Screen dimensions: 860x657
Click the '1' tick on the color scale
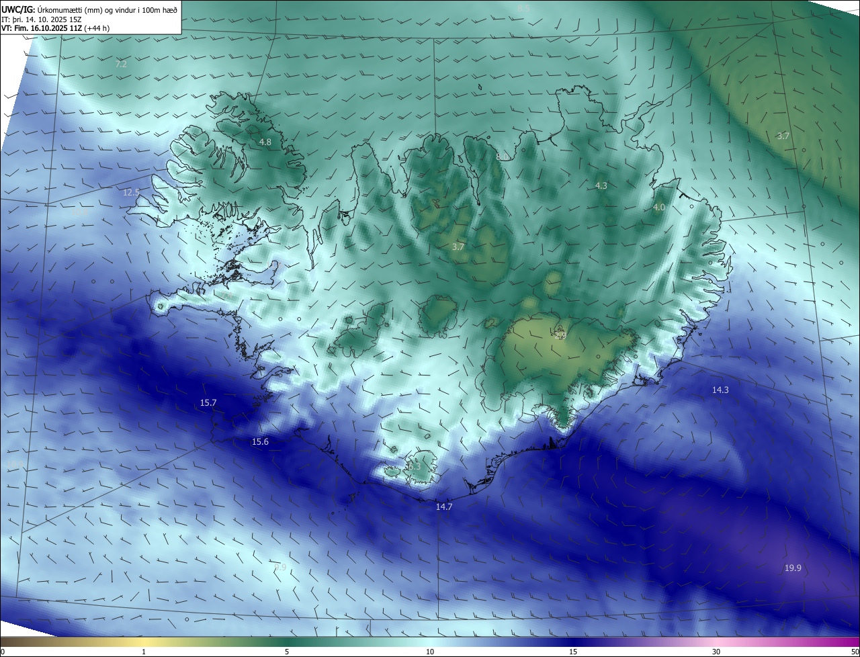(144, 652)
